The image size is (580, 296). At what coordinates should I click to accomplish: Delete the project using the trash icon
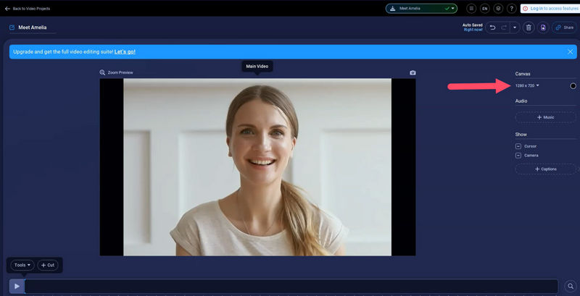click(x=529, y=28)
